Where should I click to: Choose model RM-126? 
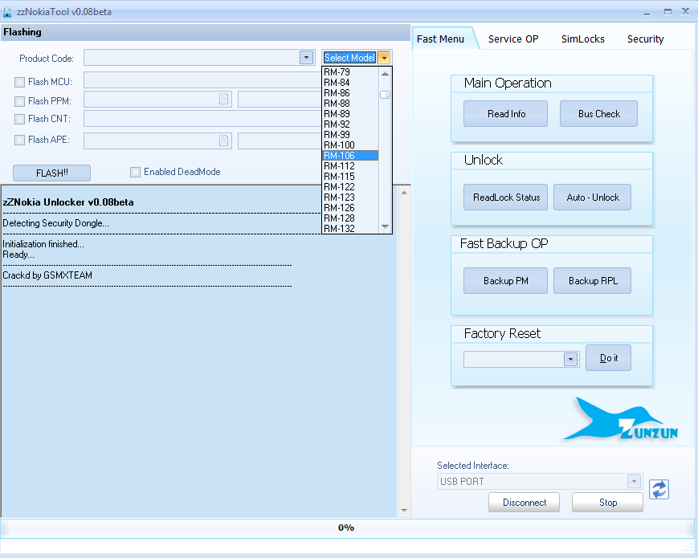[x=350, y=208]
